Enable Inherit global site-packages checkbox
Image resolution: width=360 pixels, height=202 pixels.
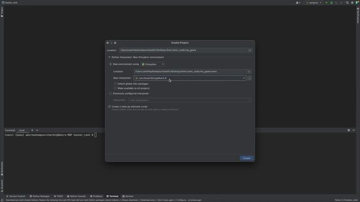[x=115, y=84]
